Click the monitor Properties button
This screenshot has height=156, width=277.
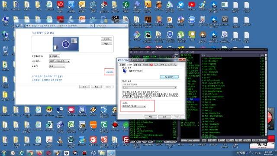[169, 77]
